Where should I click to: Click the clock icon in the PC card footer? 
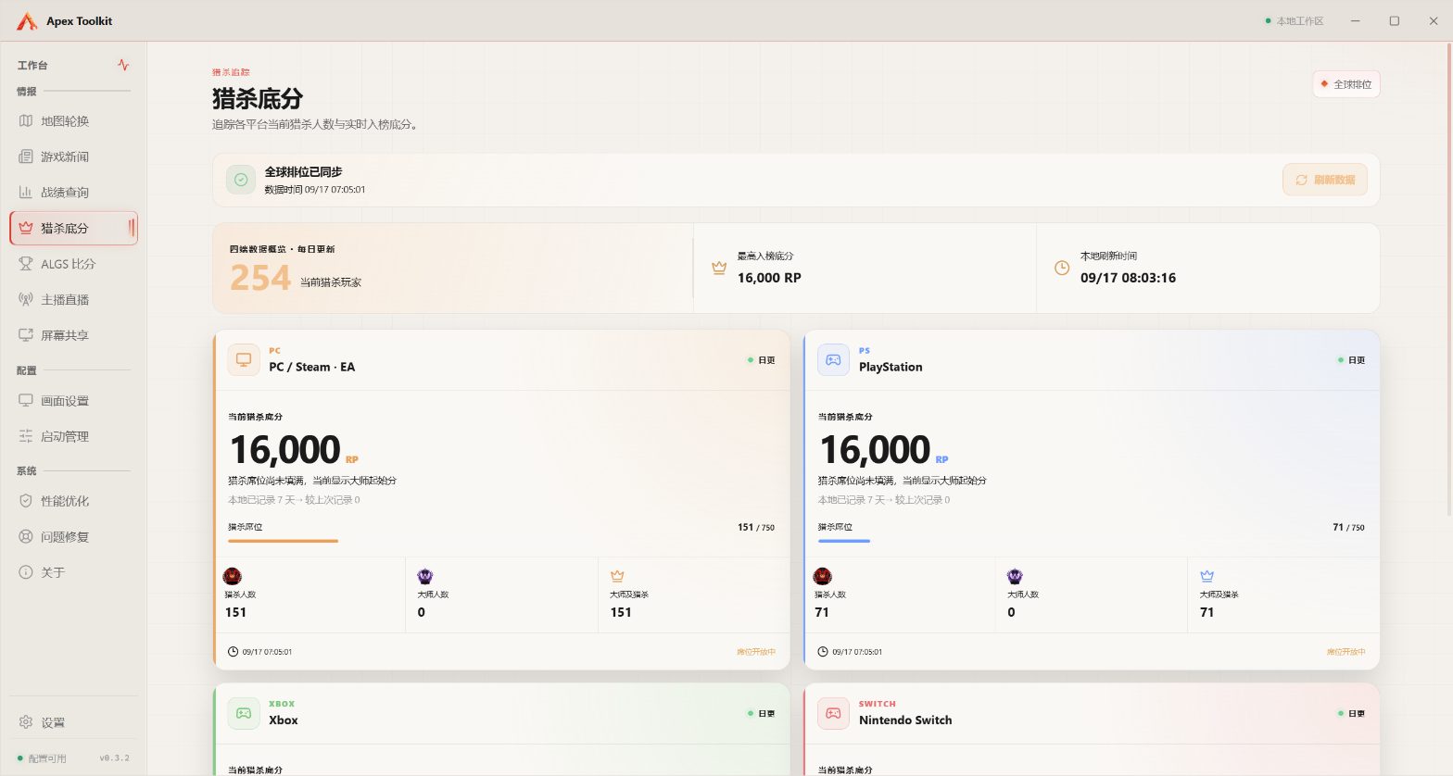[233, 652]
